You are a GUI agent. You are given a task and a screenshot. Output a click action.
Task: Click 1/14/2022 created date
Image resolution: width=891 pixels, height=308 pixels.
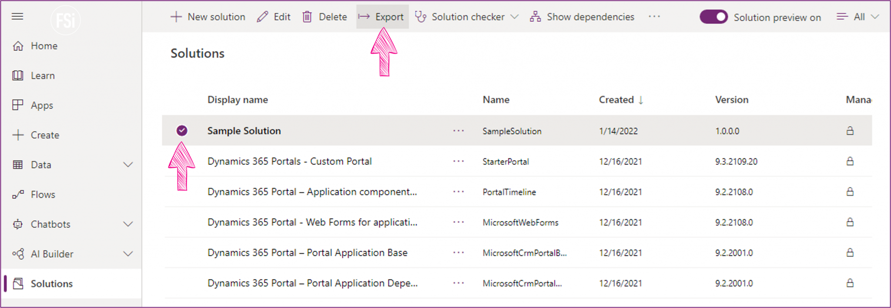618,131
